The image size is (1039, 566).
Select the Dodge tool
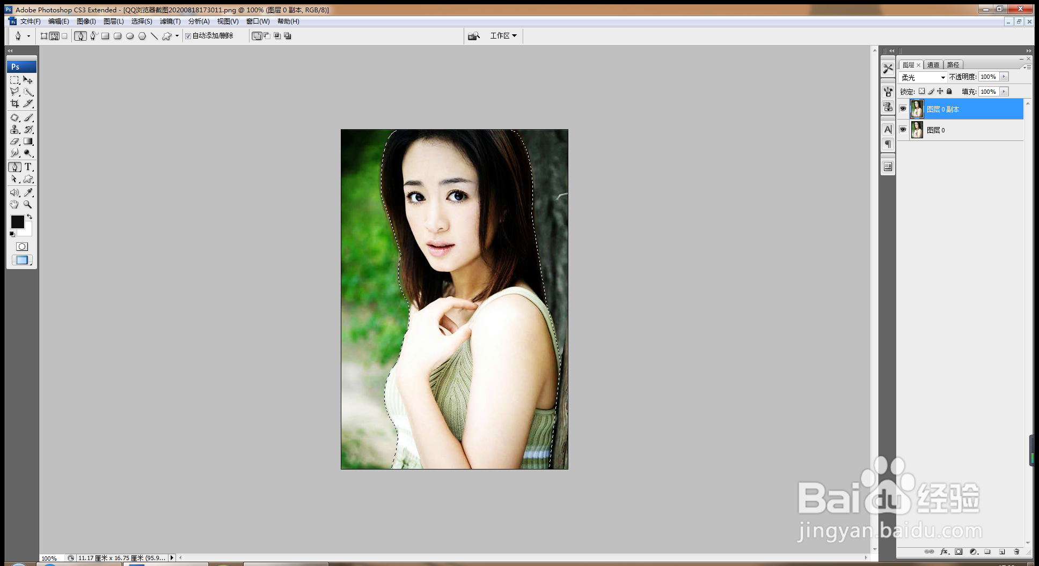[28, 153]
